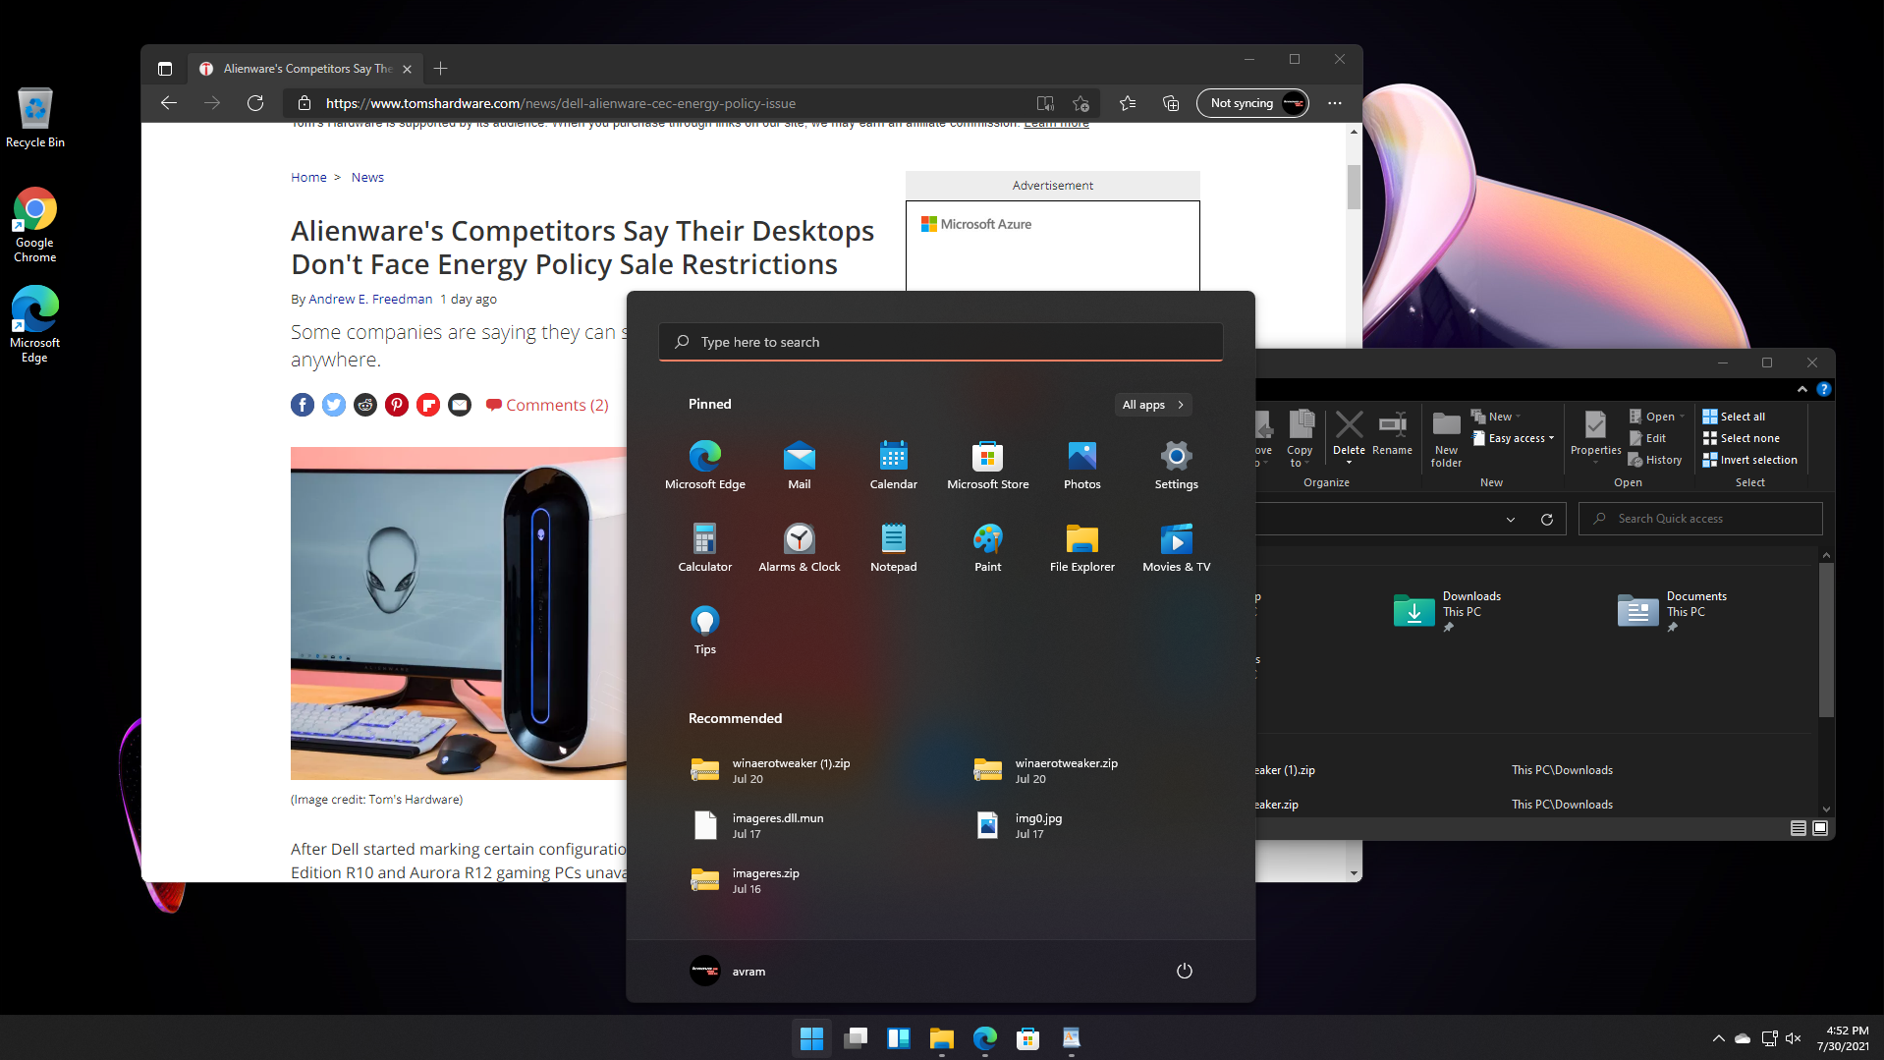Click Search Quick access field
Viewport: 1884px width, 1060px height.
point(1700,519)
